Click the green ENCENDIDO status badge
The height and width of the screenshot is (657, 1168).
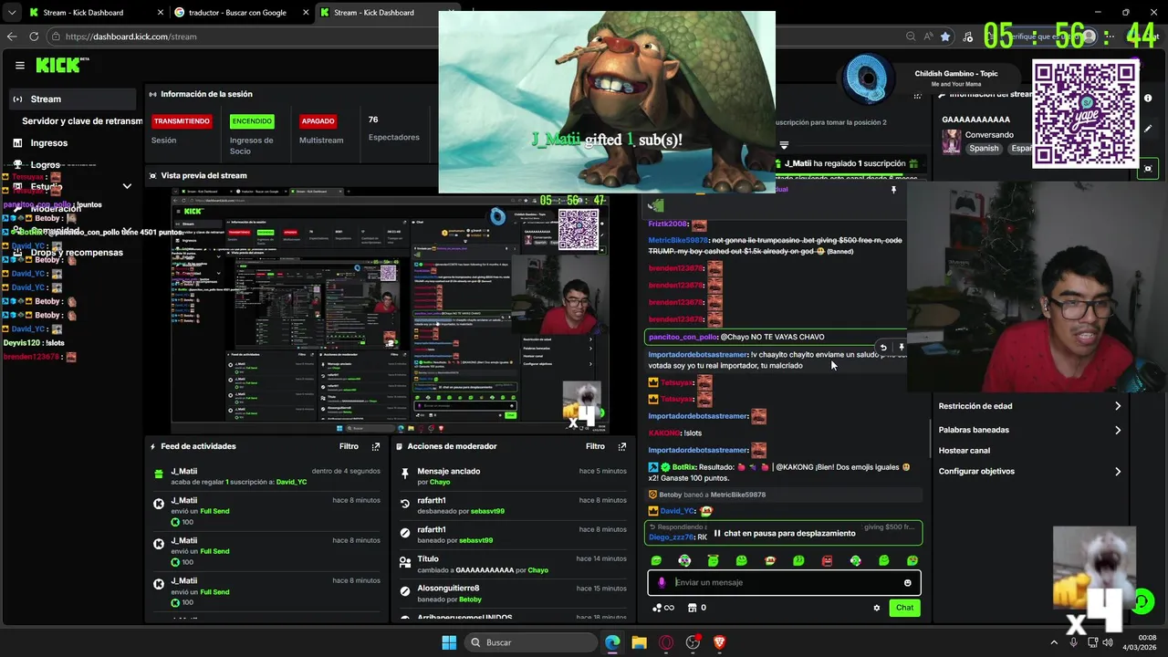252,121
